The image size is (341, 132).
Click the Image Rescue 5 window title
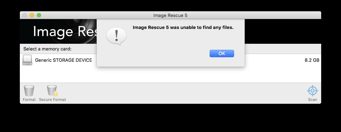170,16
